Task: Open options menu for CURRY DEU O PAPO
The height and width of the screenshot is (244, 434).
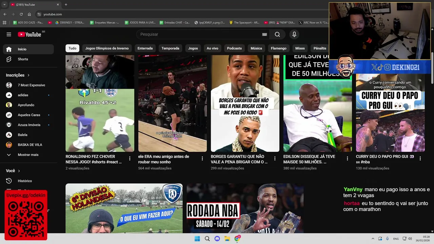Action: coord(420,158)
